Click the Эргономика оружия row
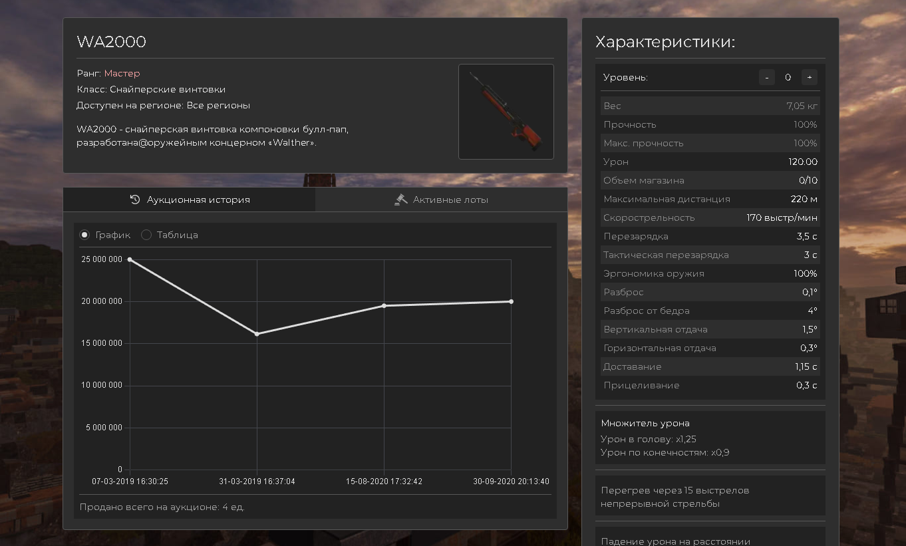The height and width of the screenshot is (546, 906). tap(710, 273)
